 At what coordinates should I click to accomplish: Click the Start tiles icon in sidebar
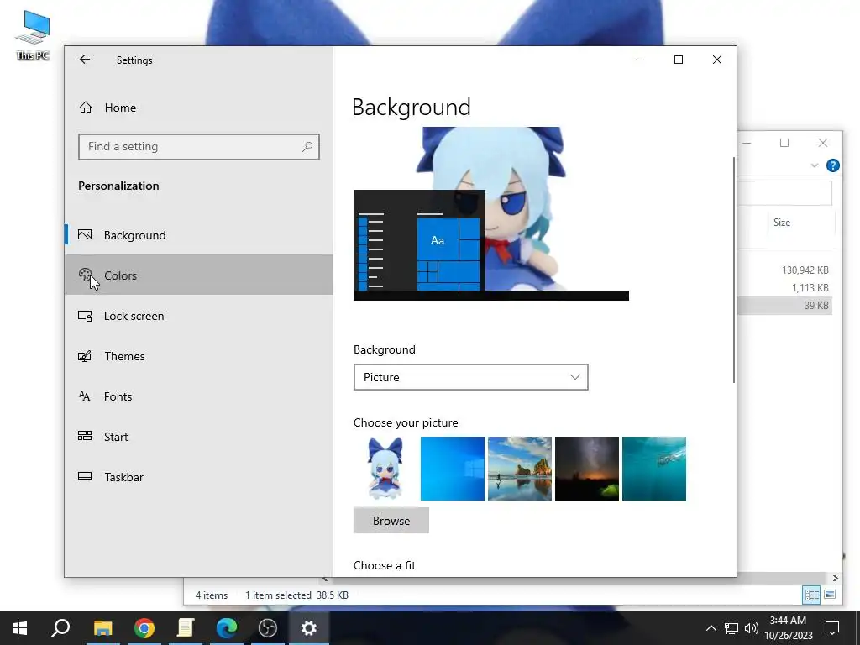coord(85,436)
